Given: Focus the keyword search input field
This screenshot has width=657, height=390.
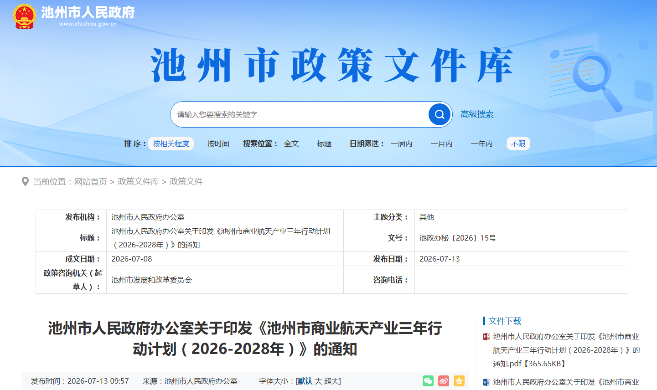Looking at the screenshot, I should [x=300, y=114].
